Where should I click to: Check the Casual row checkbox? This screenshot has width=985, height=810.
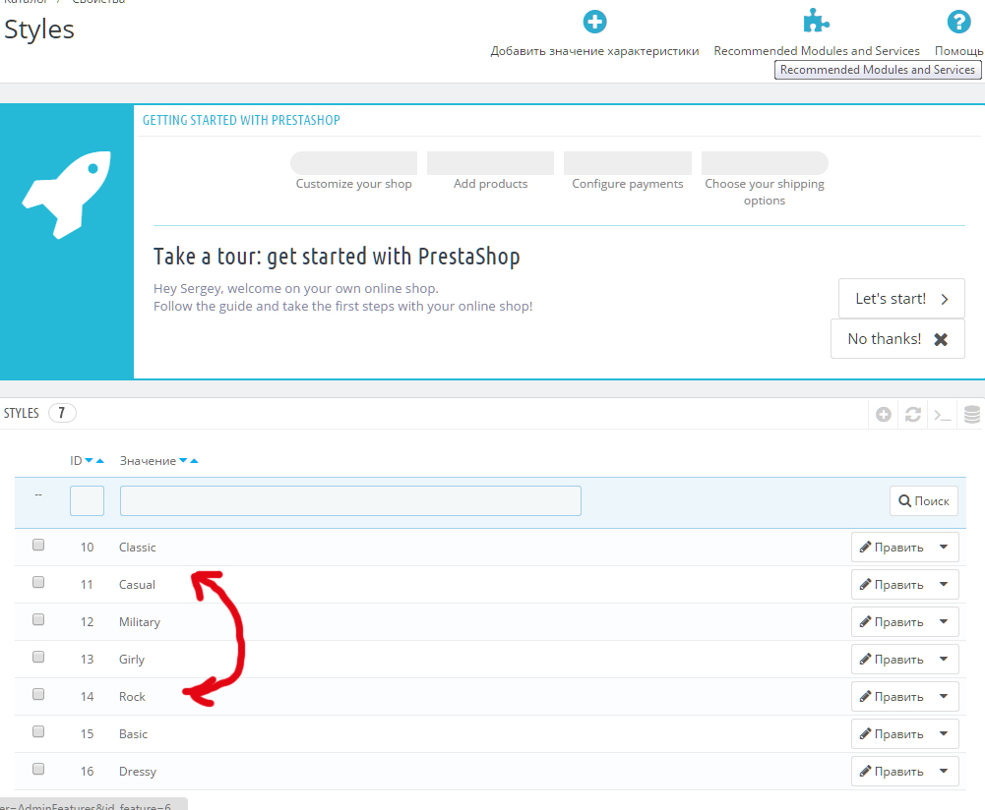pyautogui.click(x=38, y=582)
